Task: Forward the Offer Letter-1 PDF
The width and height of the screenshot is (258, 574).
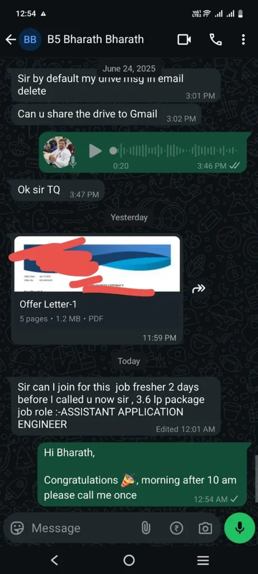Action: (x=199, y=289)
